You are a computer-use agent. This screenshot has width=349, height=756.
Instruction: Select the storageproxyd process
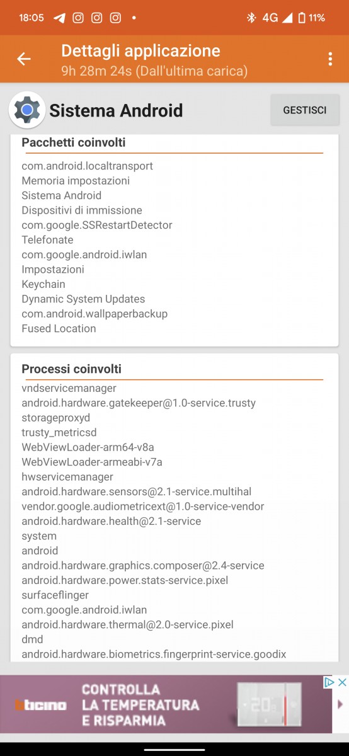pos(56,418)
